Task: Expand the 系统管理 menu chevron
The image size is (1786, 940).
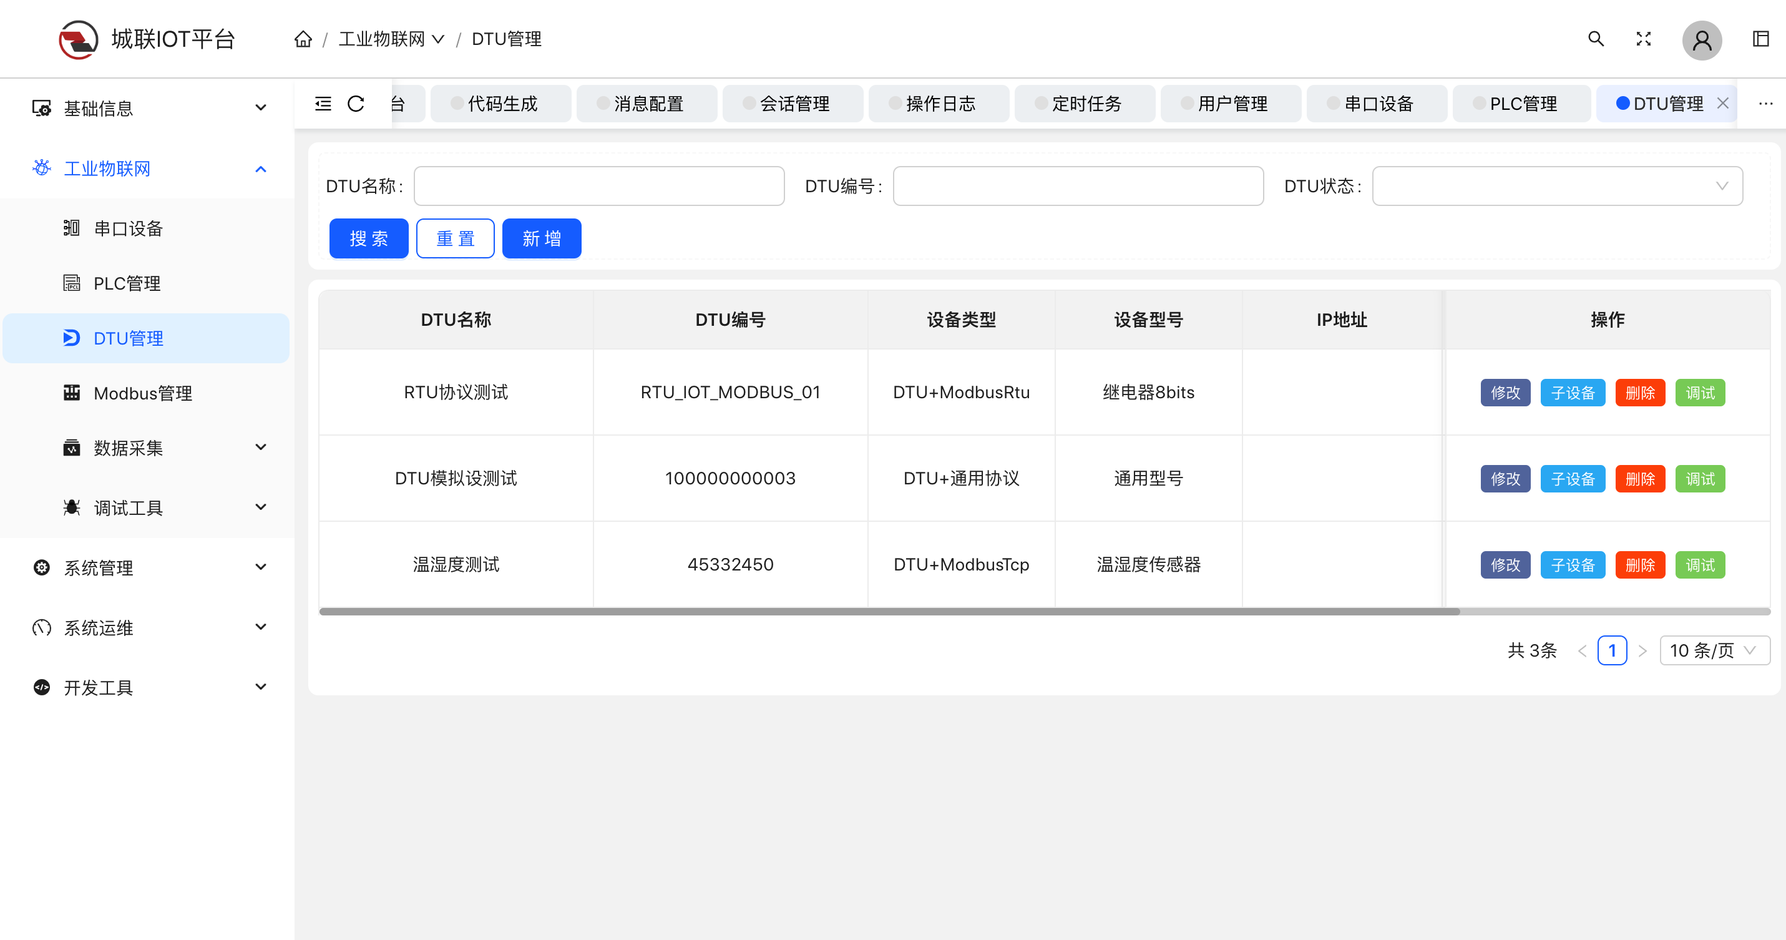Action: tap(261, 567)
